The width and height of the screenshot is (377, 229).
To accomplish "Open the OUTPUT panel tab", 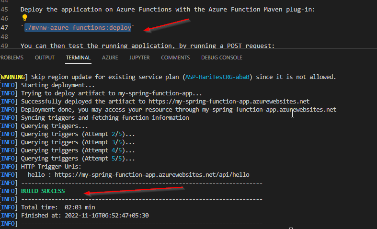I will [x=45, y=57].
